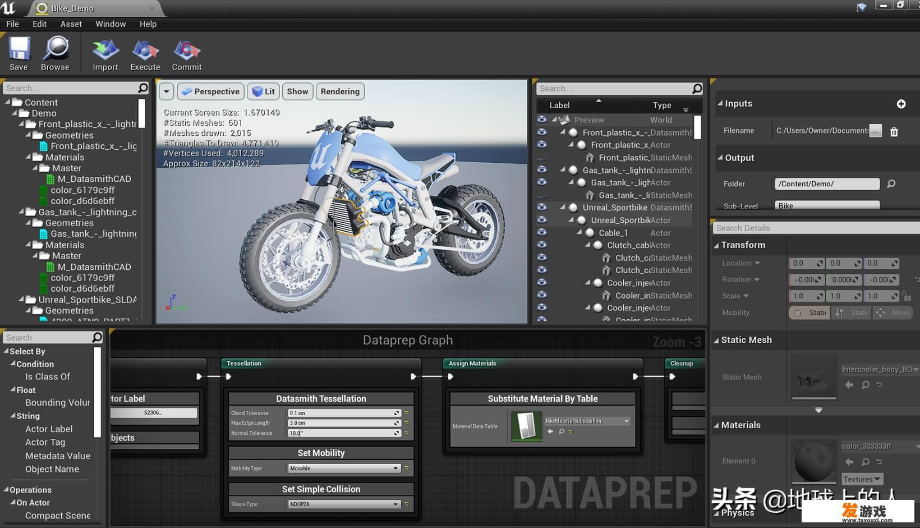Click the Search Details field
Screen dimensions: 920x528
click(x=816, y=228)
